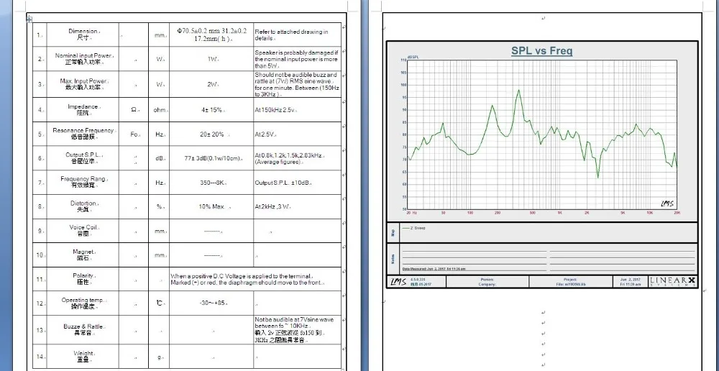Click the '350---8K' value cell
The height and width of the screenshot is (371, 719).
coord(211,183)
